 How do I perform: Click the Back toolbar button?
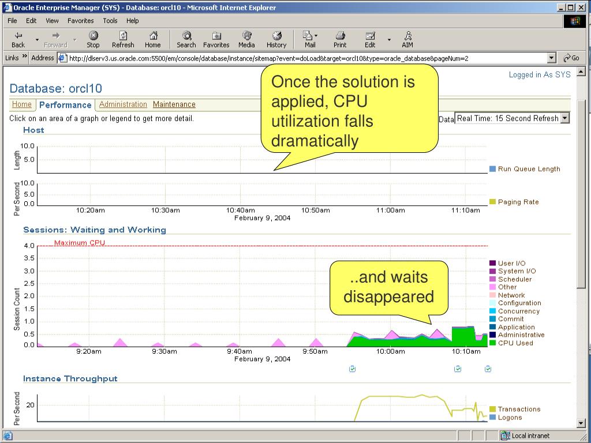point(18,40)
